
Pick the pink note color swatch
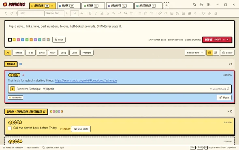tap(19, 40)
